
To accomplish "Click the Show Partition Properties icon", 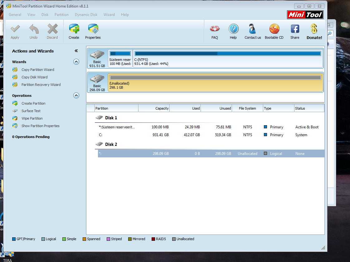I will pos(15,126).
